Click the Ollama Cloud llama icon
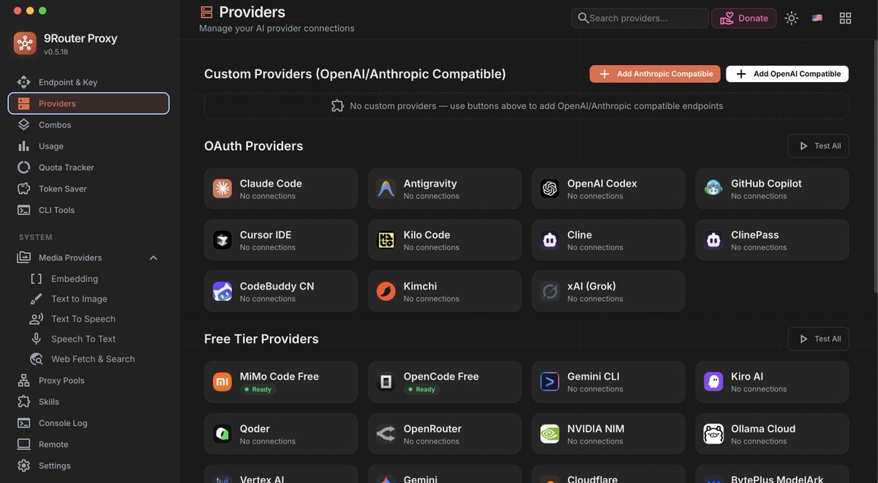 tap(713, 434)
